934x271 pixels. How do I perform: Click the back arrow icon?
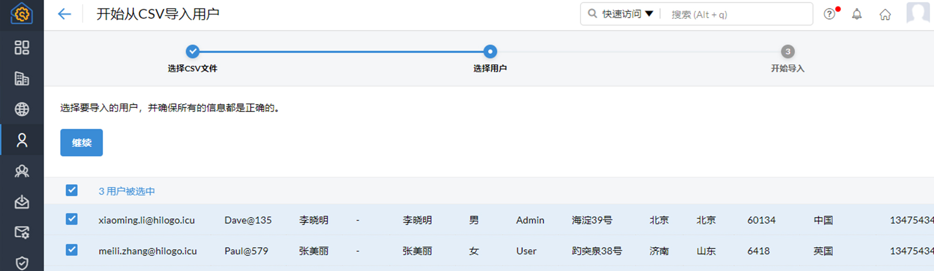(x=64, y=14)
